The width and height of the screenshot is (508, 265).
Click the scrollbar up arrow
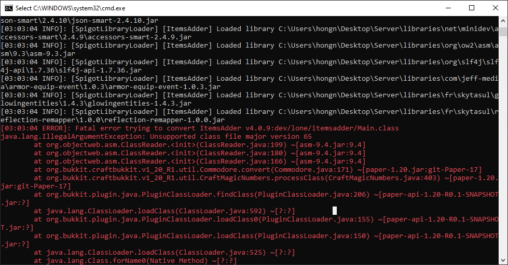click(x=503, y=20)
